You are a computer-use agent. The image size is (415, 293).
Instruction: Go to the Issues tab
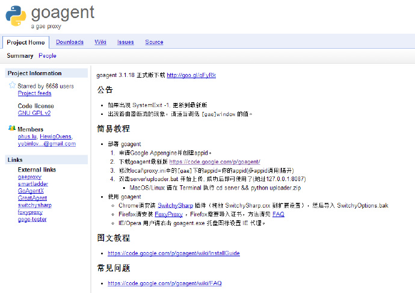click(x=126, y=42)
